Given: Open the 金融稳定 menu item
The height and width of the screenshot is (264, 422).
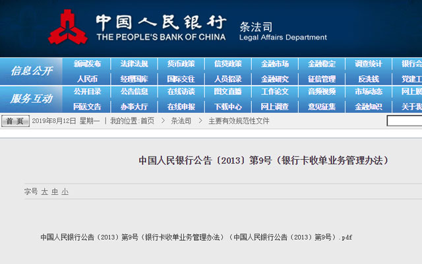Looking at the screenshot, I should [x=322, y=64].
